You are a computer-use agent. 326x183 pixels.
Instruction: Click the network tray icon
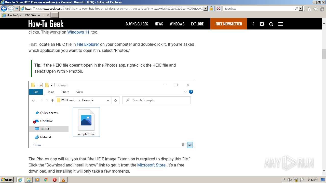point(296,180)
